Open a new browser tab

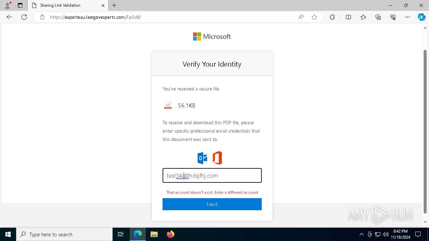[114, 5]
